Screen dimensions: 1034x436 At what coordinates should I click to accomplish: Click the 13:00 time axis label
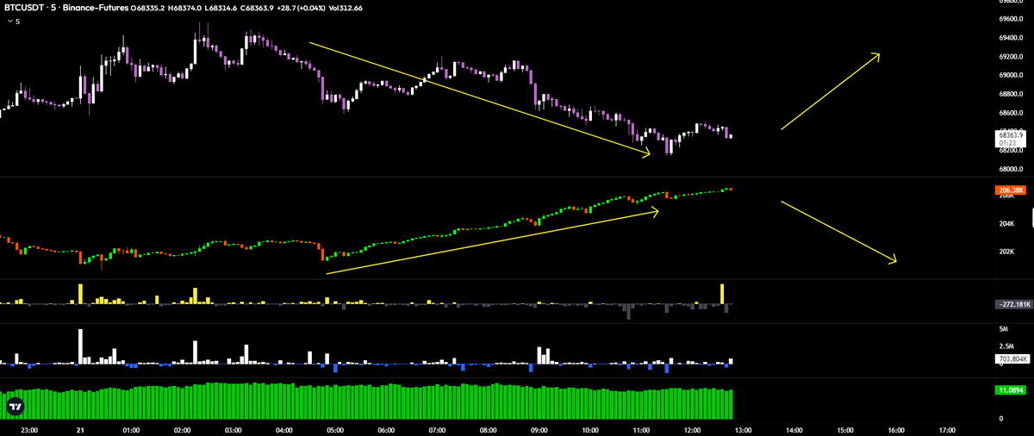tap(744, 428)
